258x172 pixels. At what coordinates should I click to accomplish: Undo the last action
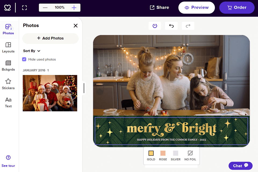171,26
